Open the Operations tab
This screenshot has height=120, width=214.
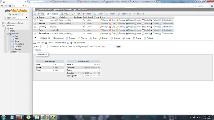(x=124, y=14)
